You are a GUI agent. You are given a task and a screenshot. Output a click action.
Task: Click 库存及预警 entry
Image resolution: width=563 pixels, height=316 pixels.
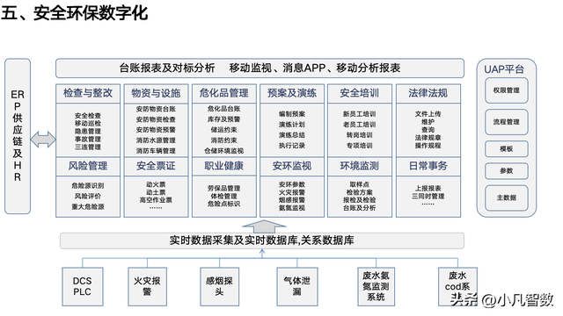[x=224, y=119]
